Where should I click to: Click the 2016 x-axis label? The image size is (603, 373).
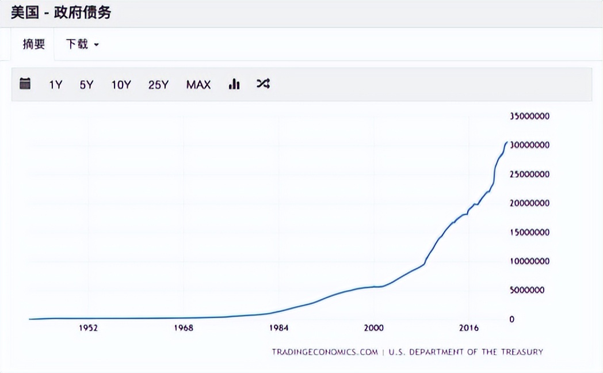coord(469,328)
